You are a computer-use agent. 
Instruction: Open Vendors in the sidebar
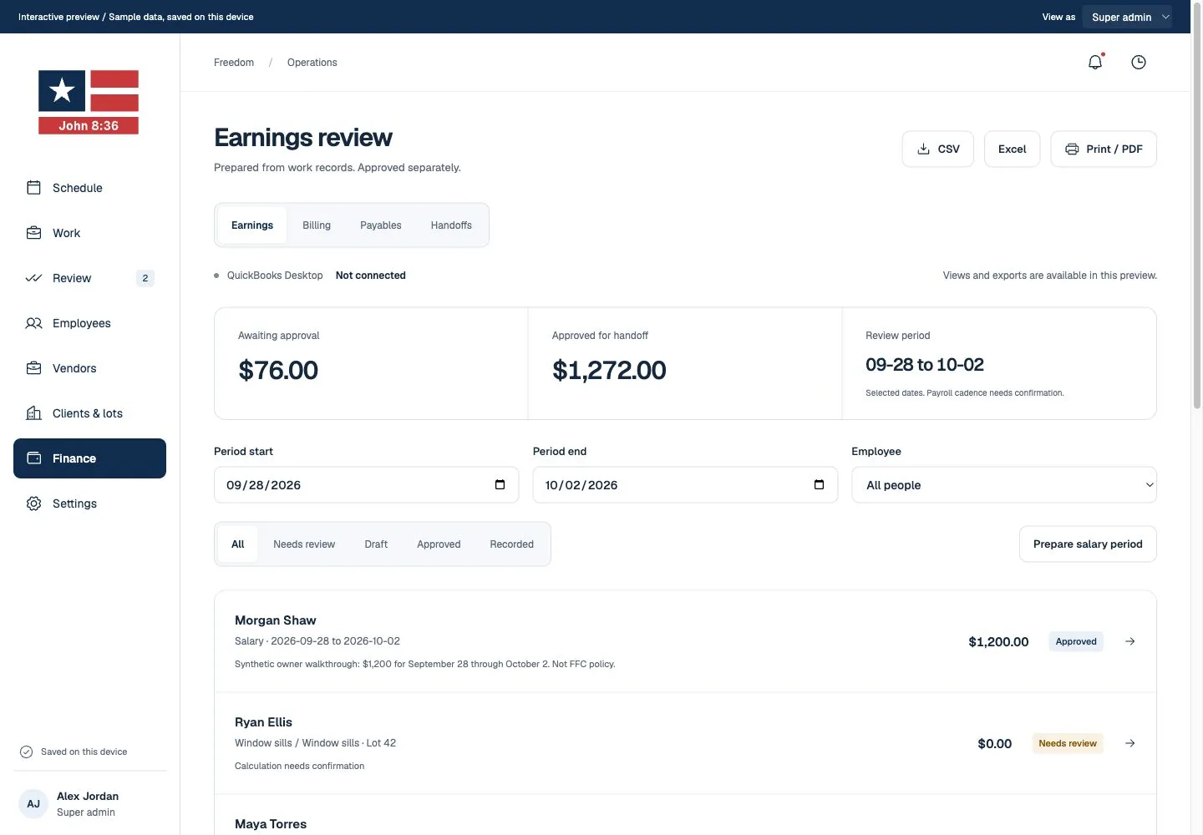click(89, 368)
